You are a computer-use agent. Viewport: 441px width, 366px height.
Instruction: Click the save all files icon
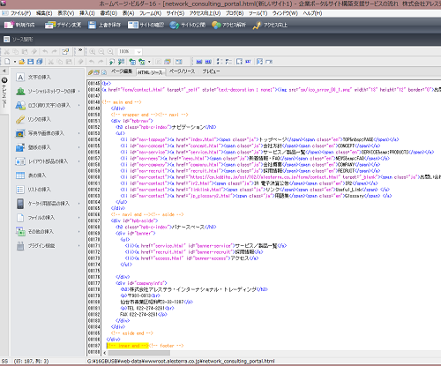coord(40,62)
